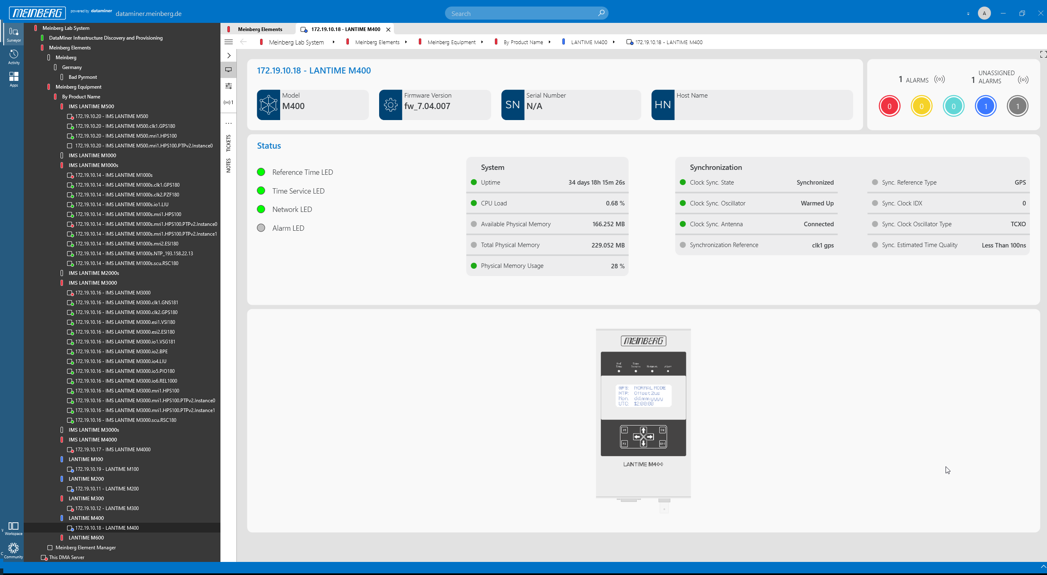Select DataMiner Infrastructure Discovery and Provisioning

click(106, 38)
